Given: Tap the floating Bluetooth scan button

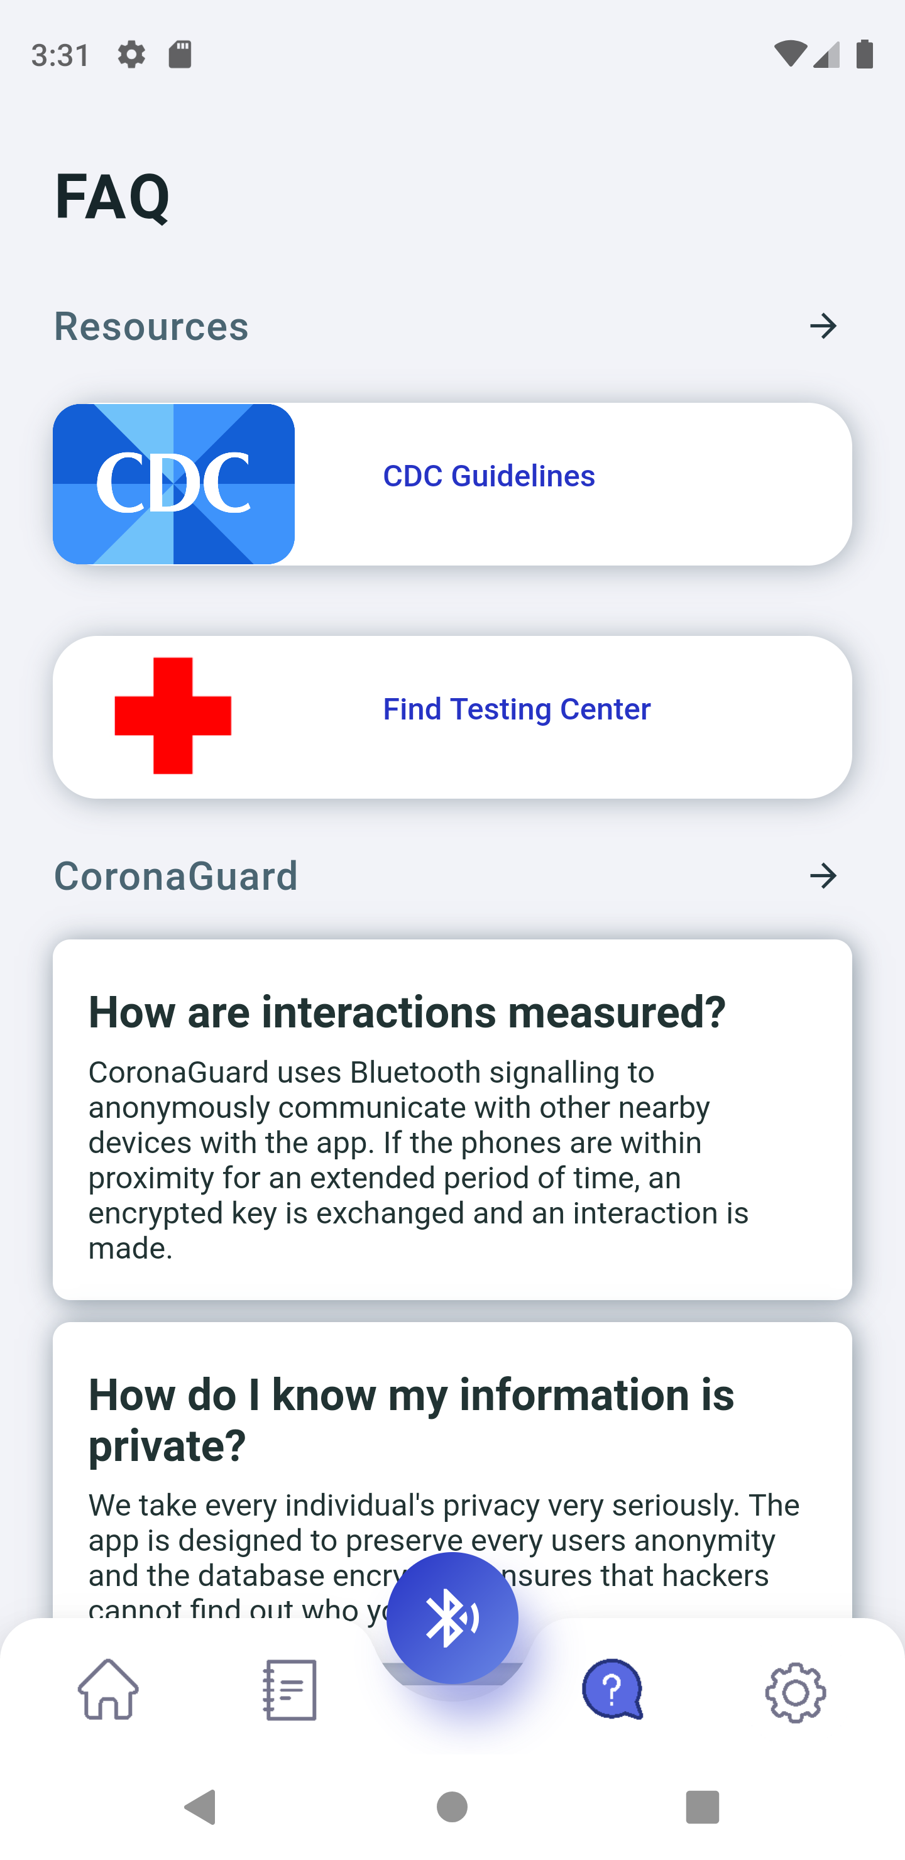Looking at the screenshot, I should 452,1617.
